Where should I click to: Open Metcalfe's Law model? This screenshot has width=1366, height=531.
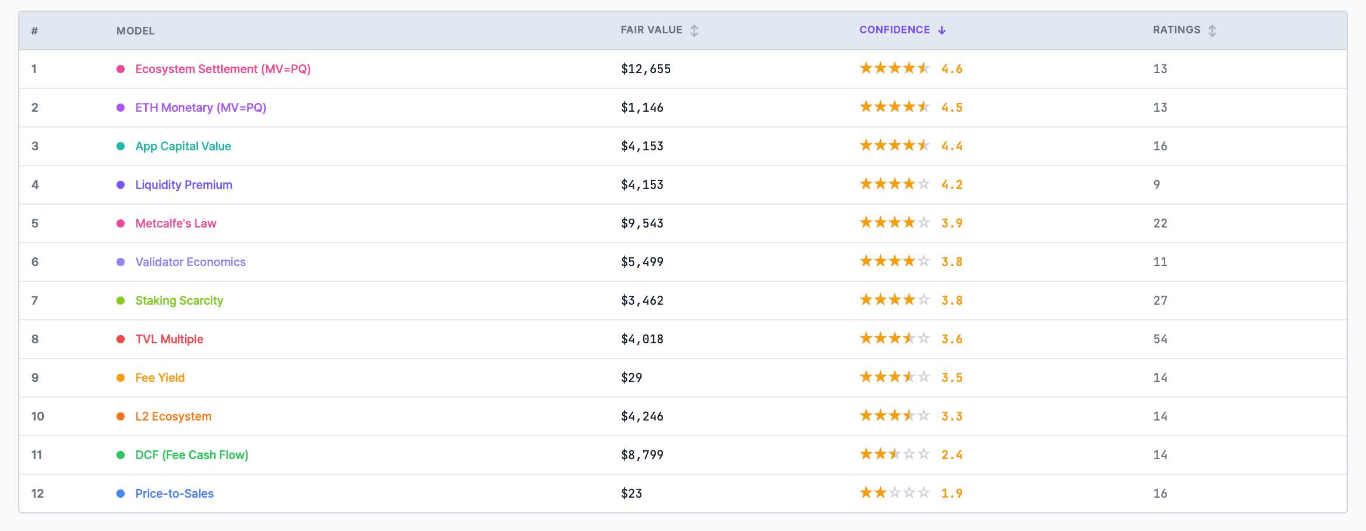[176, 223]
